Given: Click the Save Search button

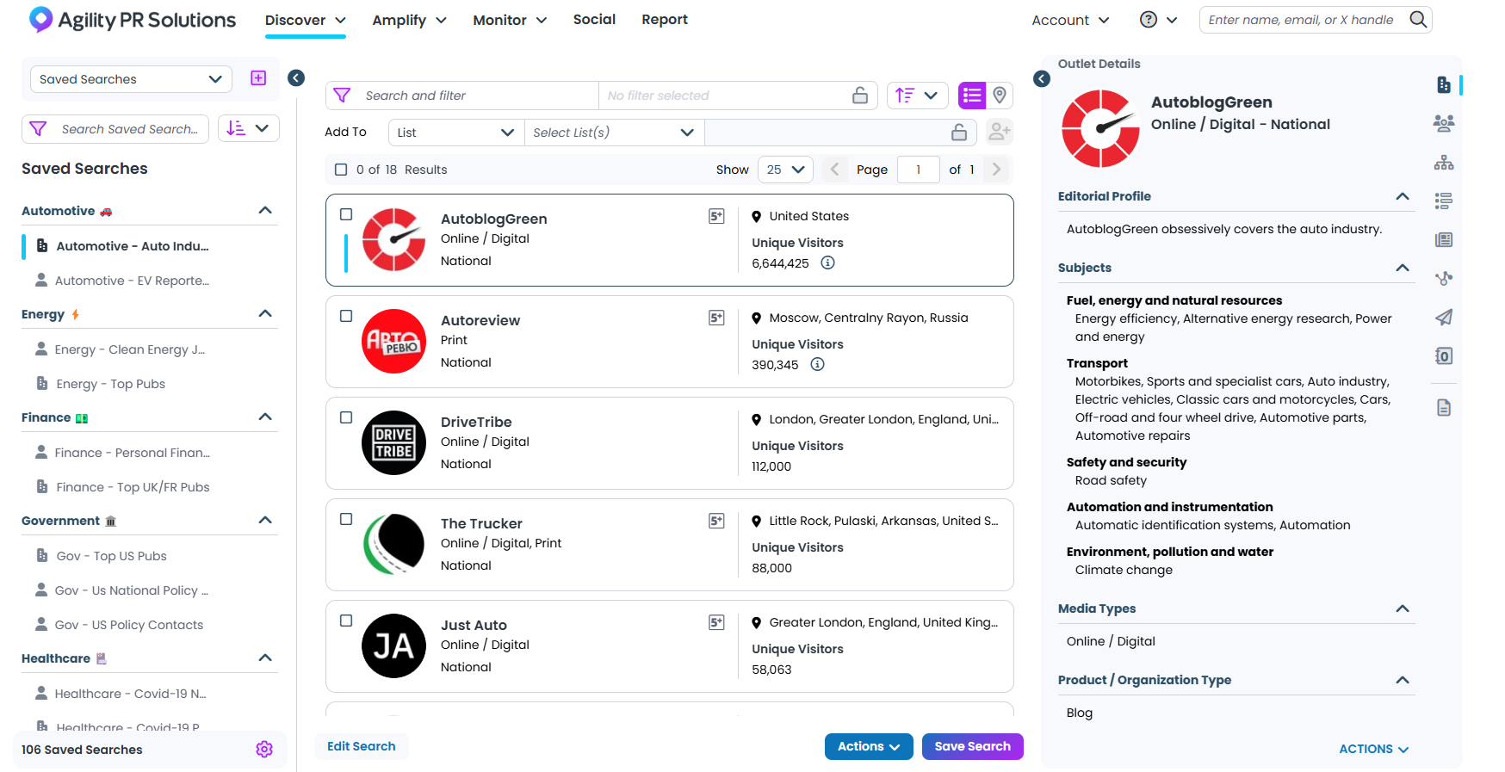Looking at the screenshot, I should [x=973, y=746].
